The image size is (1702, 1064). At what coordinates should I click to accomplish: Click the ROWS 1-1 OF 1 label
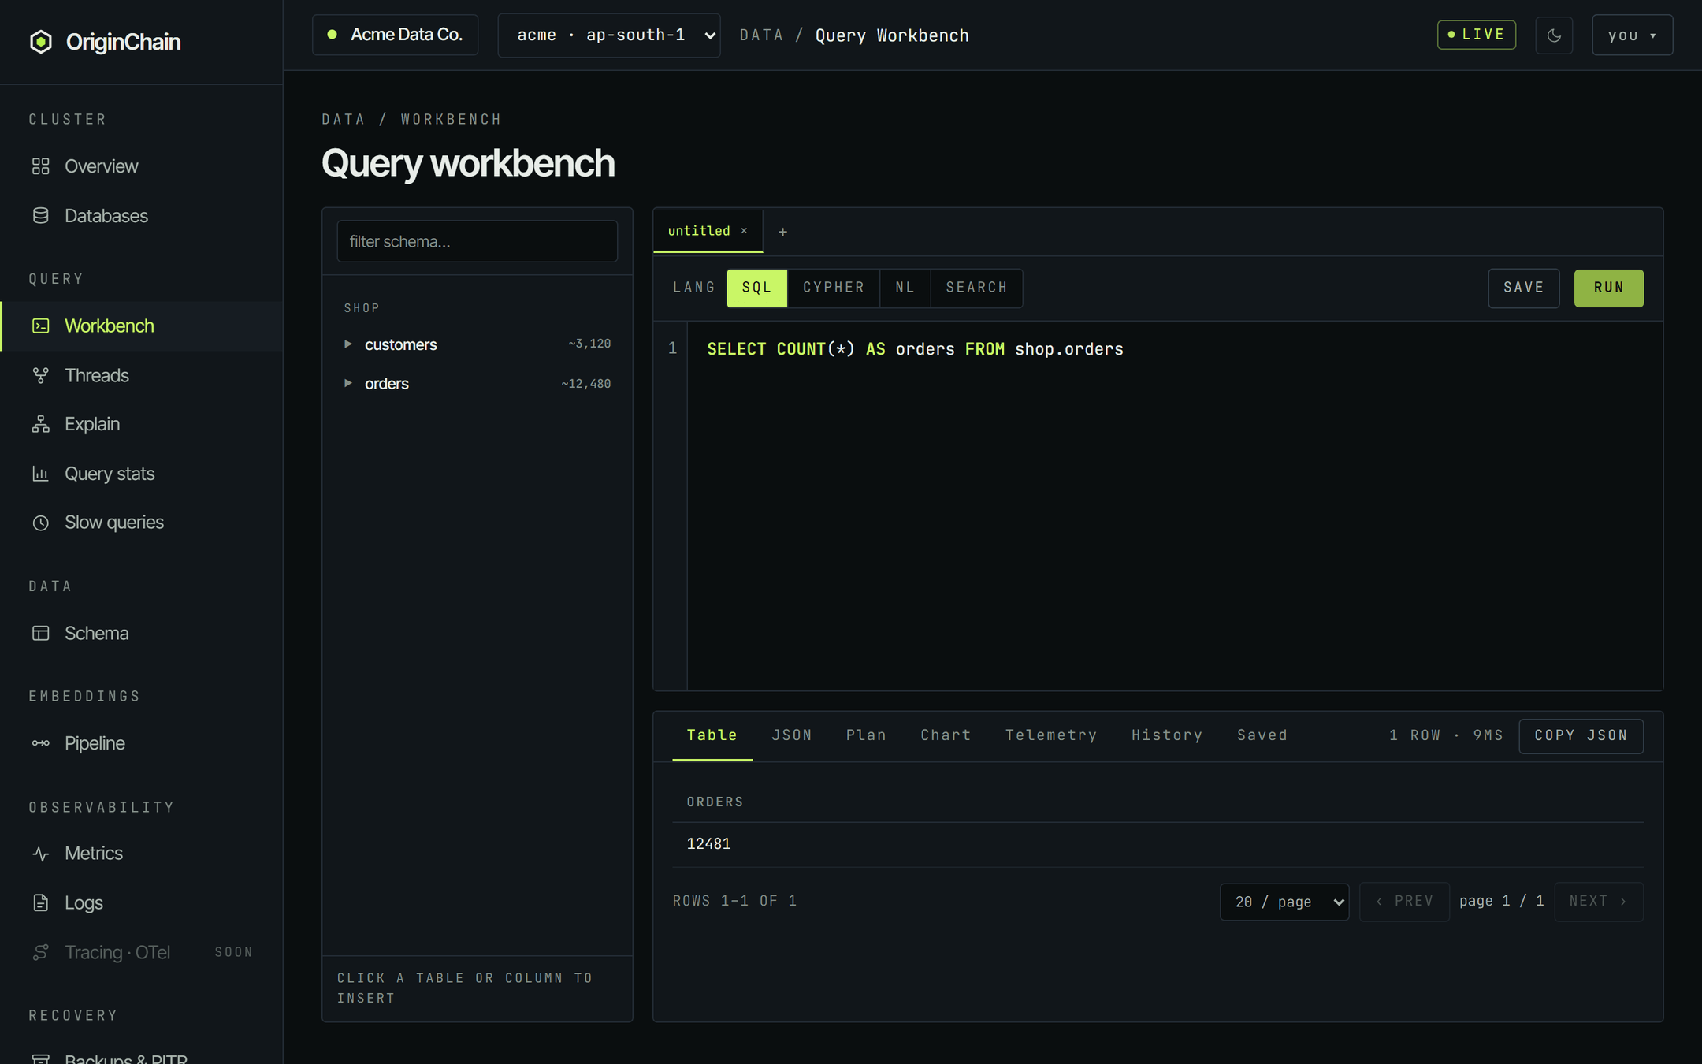coord(734,901)
